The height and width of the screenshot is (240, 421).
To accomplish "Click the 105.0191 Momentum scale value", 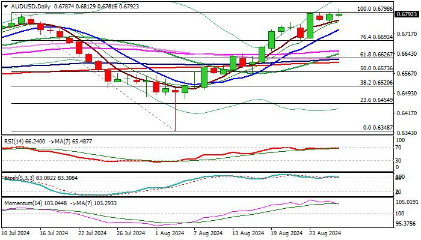I will point(407,202).
